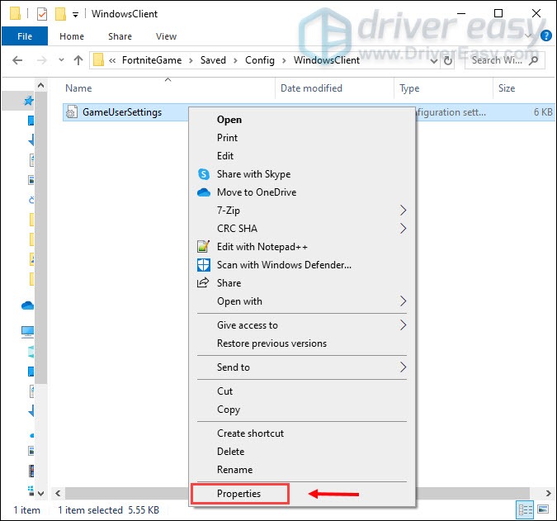Expand the 7-Zip submenu
Image resolution: width=557 pixels, height=521 pixels.
[x=302, y=211]
